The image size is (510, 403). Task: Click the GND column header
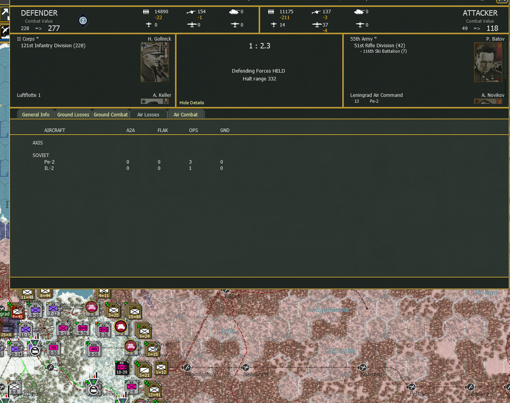coord(225,130)
